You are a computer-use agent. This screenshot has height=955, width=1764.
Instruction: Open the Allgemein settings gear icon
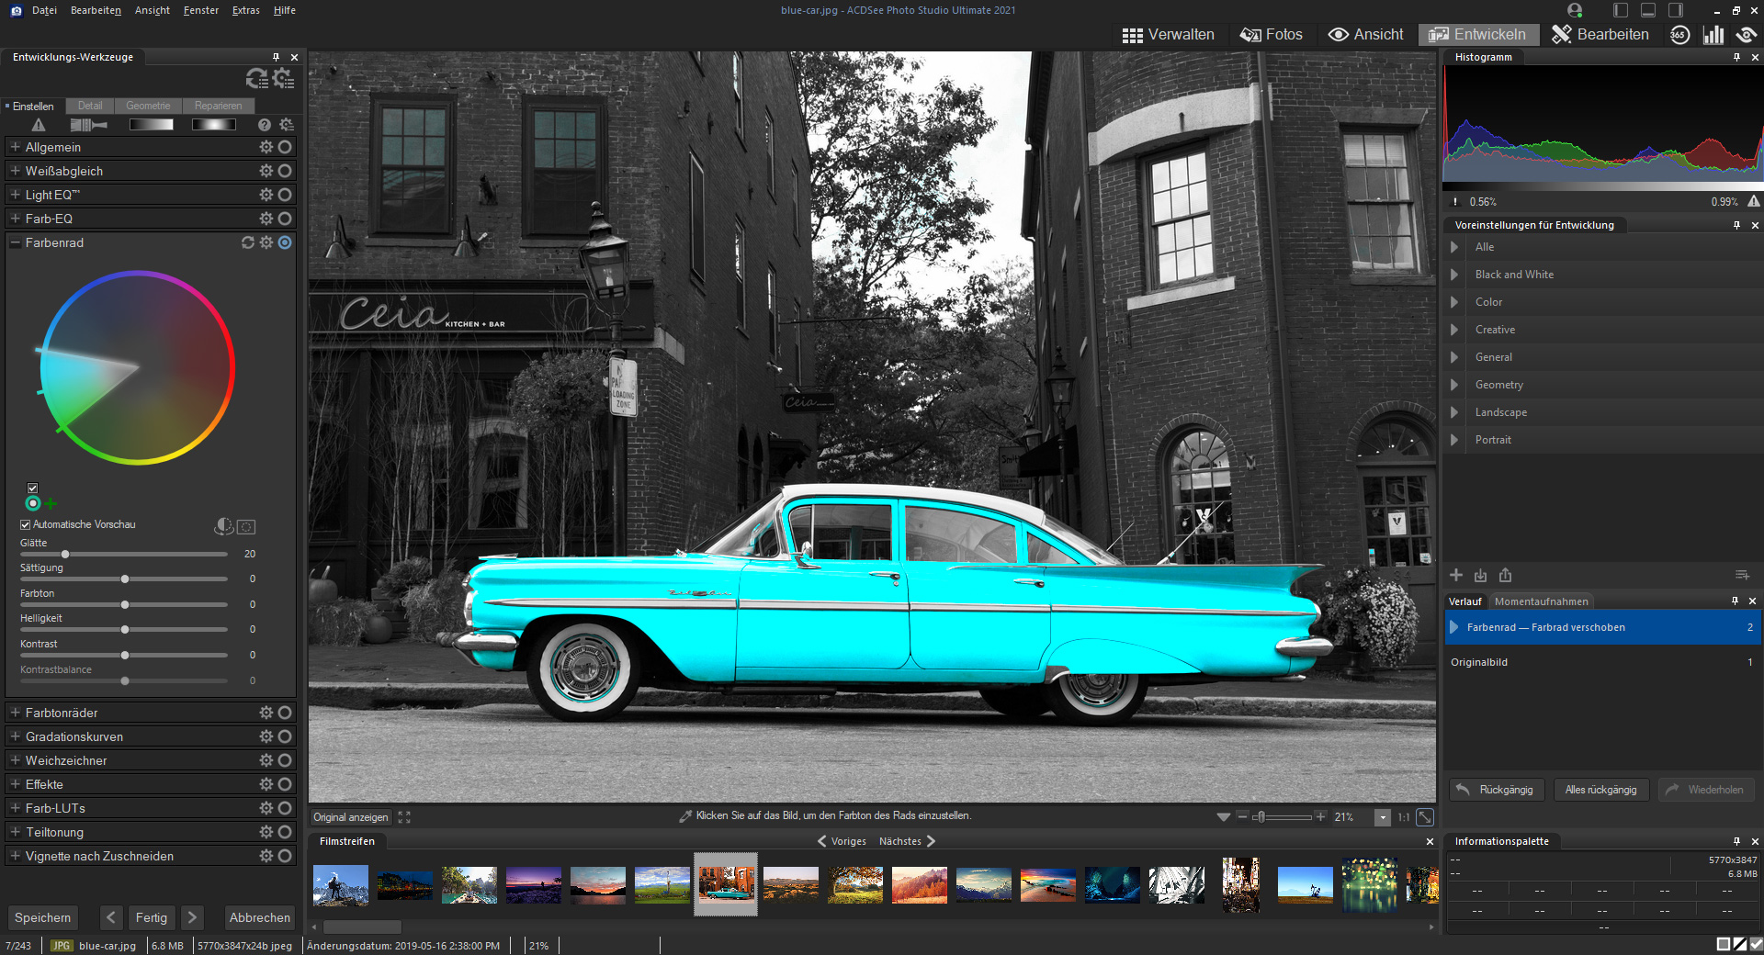[x=266, y=147]
